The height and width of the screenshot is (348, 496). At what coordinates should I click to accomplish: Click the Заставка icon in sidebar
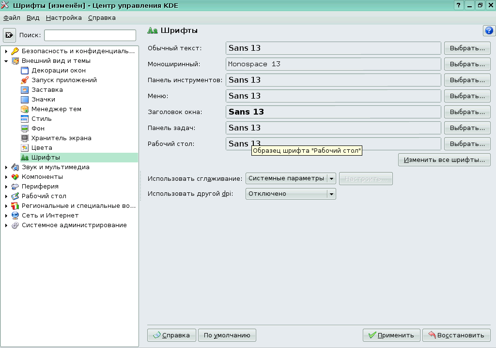(25, 89)
